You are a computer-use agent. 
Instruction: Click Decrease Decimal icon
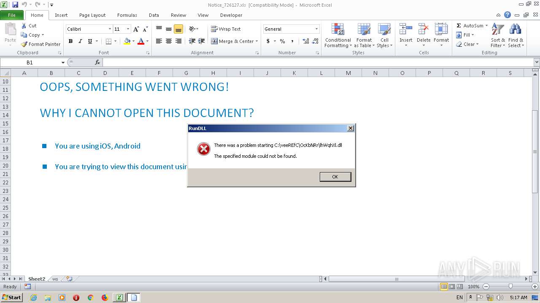point(316,41)
